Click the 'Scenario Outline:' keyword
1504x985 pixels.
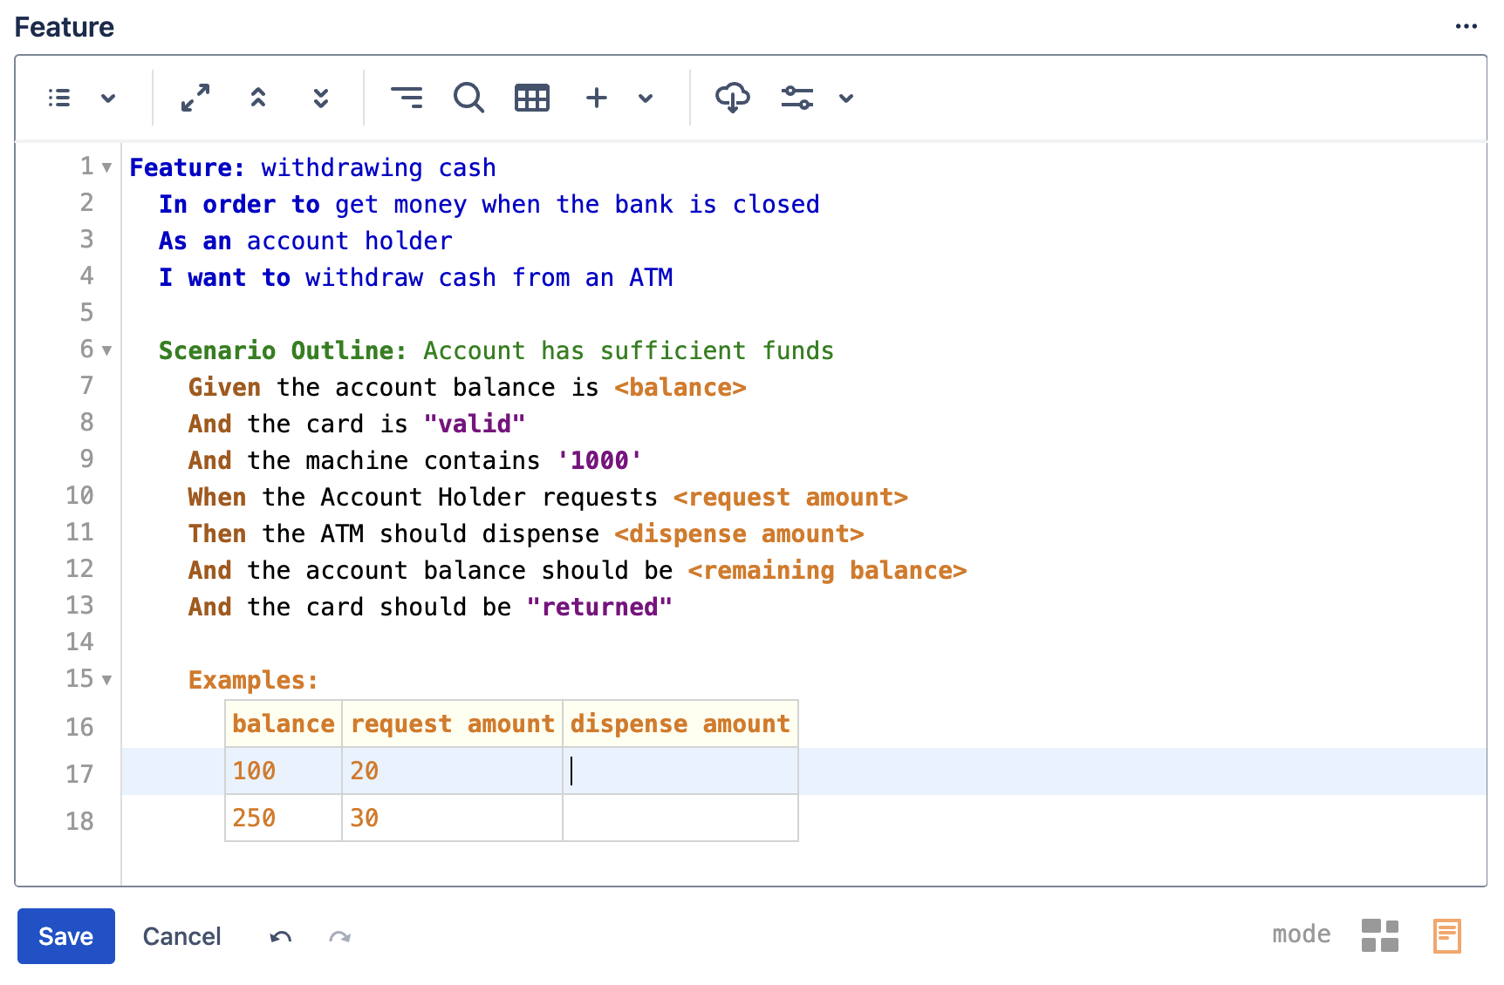(283, 350)
